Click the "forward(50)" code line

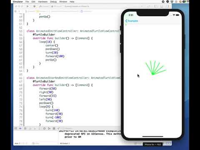48,89
